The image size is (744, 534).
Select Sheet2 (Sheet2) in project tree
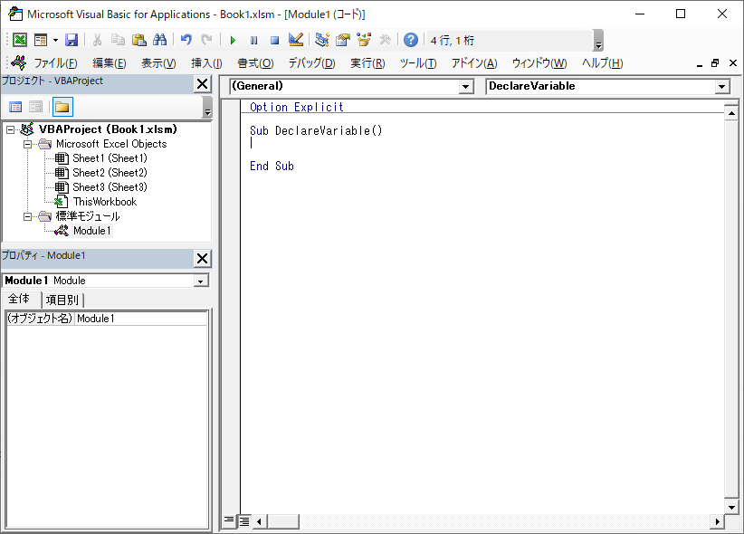click(110, 173)
